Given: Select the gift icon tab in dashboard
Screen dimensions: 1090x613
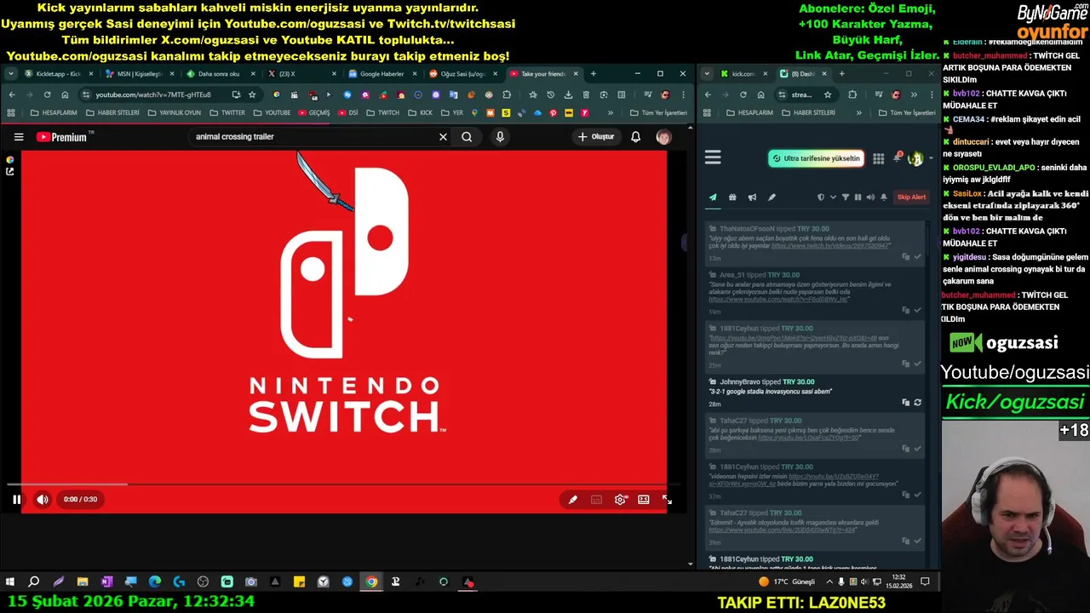Looking at the screenshot, I should [732, 198].
